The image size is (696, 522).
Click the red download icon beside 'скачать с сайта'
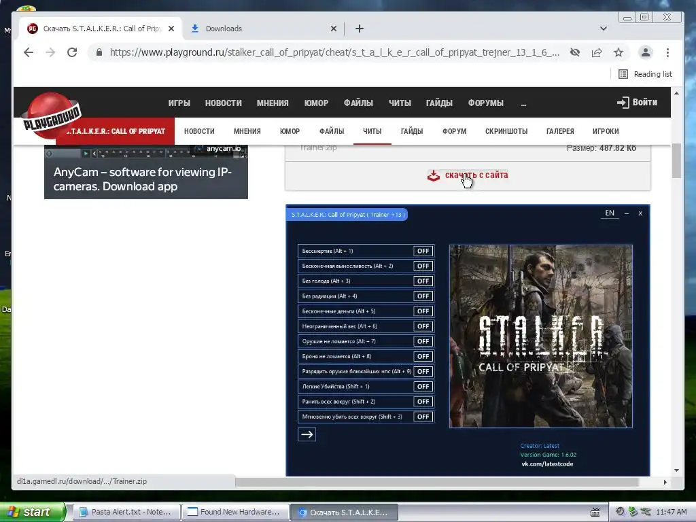click(x=433, y=176)
